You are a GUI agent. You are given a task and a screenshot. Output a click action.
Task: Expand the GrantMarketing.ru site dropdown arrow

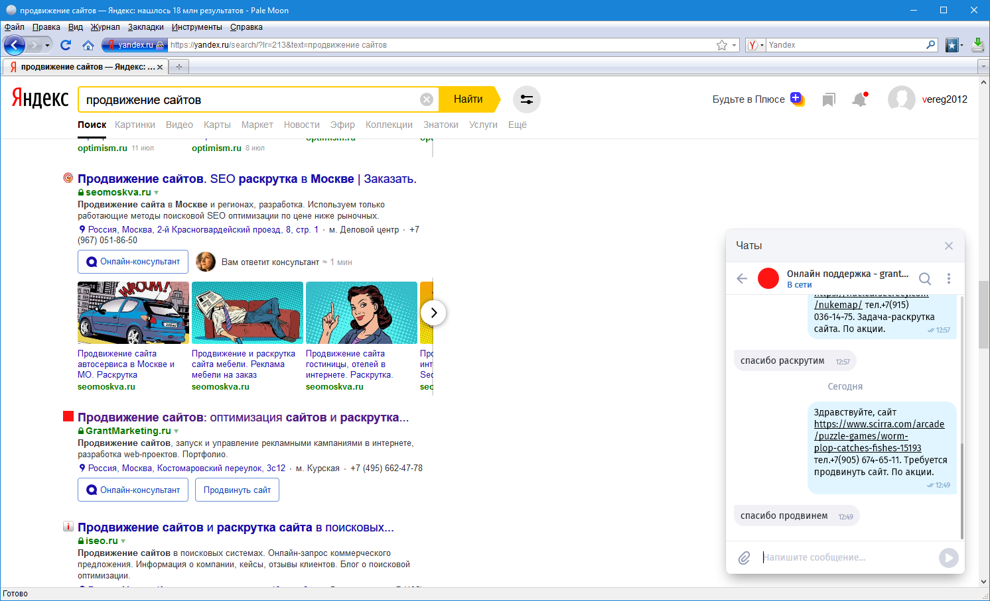pos(177,431)
